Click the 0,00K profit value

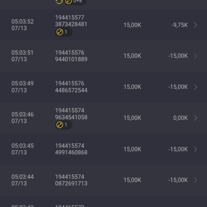coord(181,118)
